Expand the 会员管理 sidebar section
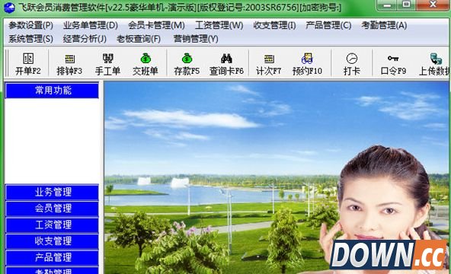Image resolution: width=451 pixels, height=274 pixels. coord(52,209)
